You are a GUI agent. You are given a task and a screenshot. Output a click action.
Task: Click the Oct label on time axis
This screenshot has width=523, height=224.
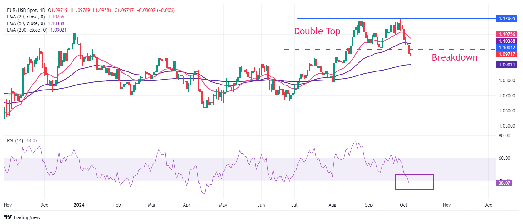(403, 205)
